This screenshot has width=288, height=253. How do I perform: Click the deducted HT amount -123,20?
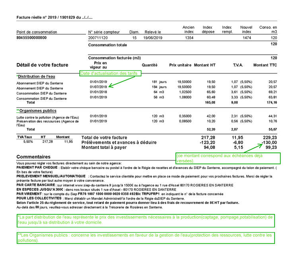(x=207, y=142)
